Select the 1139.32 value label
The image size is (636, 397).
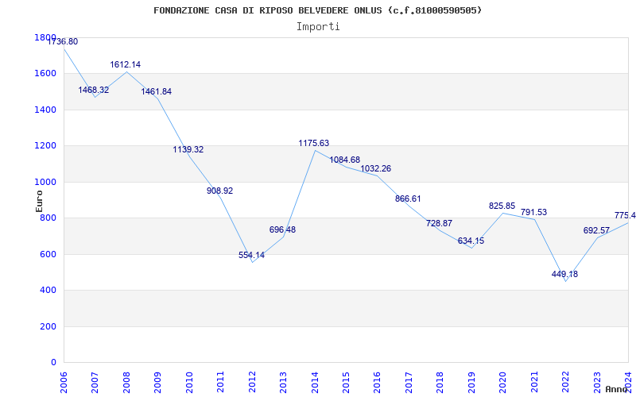click(188, 149)
